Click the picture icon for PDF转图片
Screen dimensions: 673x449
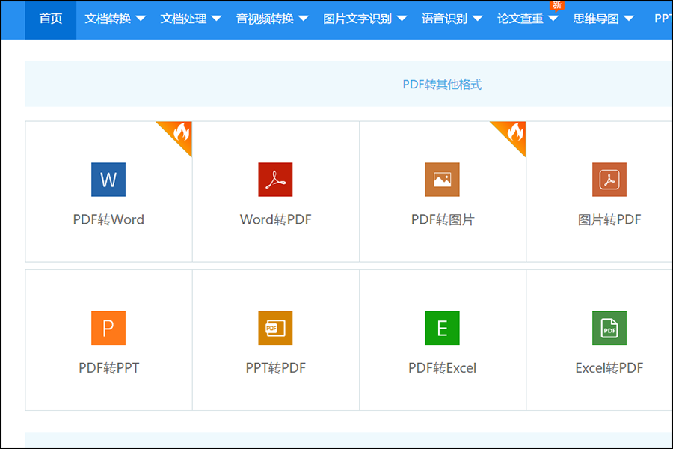click(442, 180)
